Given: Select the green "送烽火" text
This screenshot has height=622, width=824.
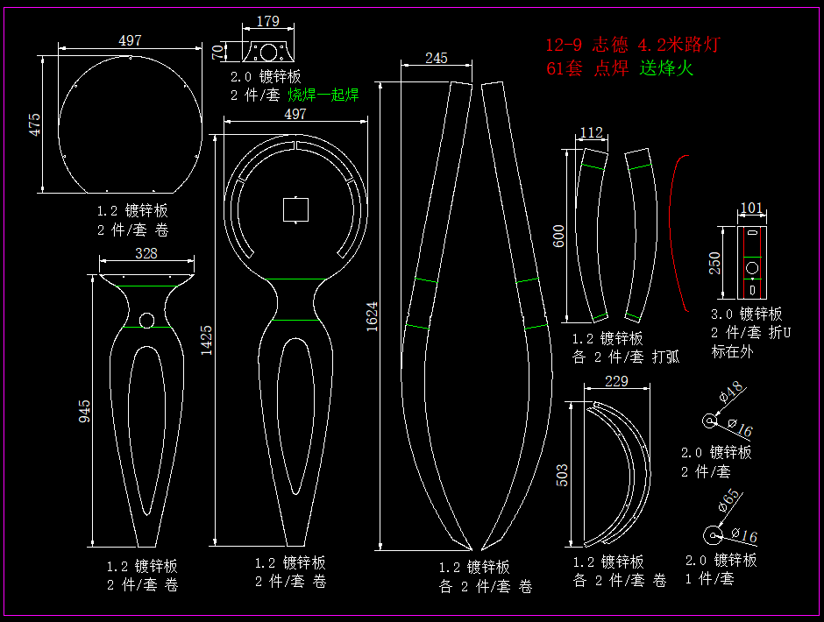Looking at the screenshot, I should click(665, 69).
